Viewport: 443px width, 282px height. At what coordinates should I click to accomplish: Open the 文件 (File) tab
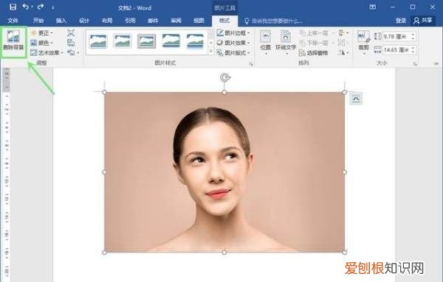13,21
